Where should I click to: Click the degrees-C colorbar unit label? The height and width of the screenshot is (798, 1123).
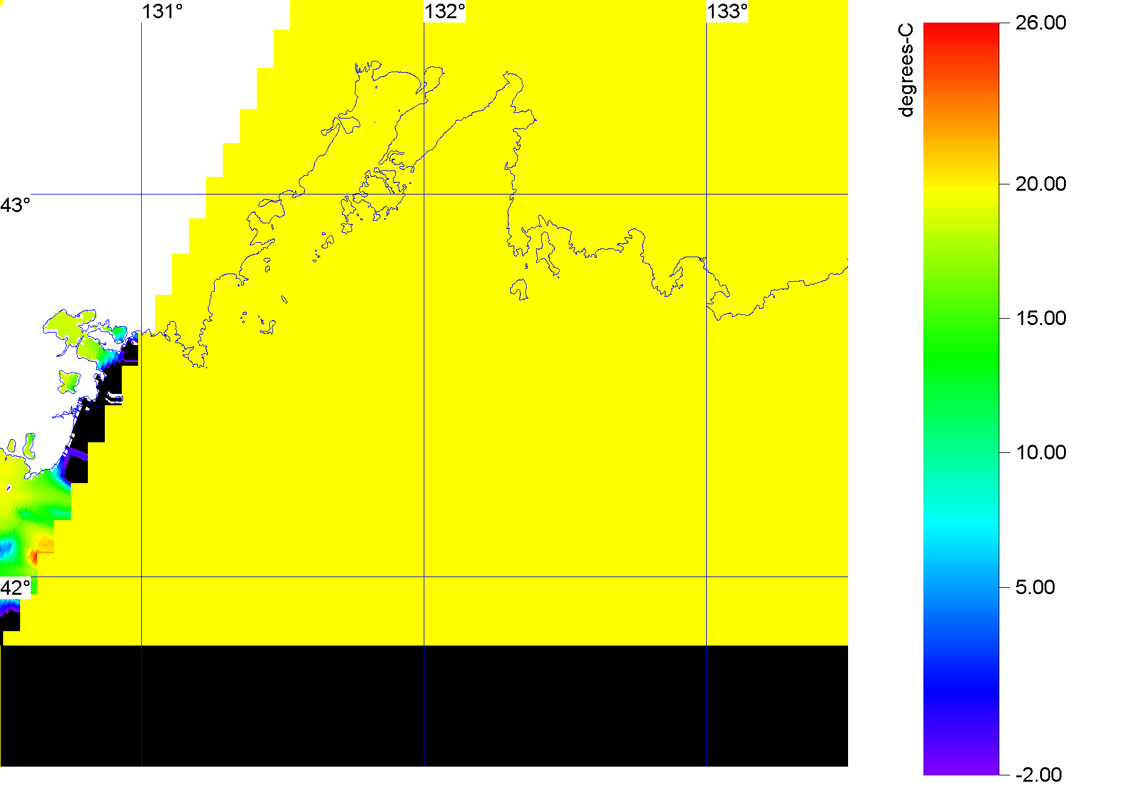(x=906, y=70)
